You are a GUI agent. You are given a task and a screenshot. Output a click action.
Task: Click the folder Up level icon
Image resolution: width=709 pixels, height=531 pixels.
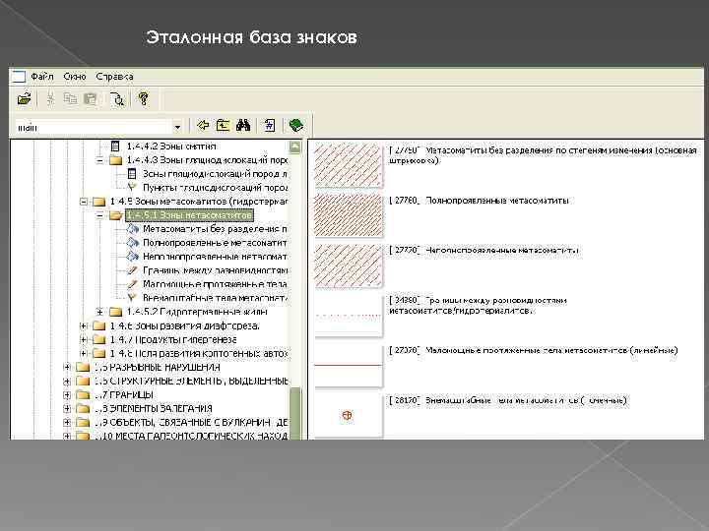pos(223,125)
